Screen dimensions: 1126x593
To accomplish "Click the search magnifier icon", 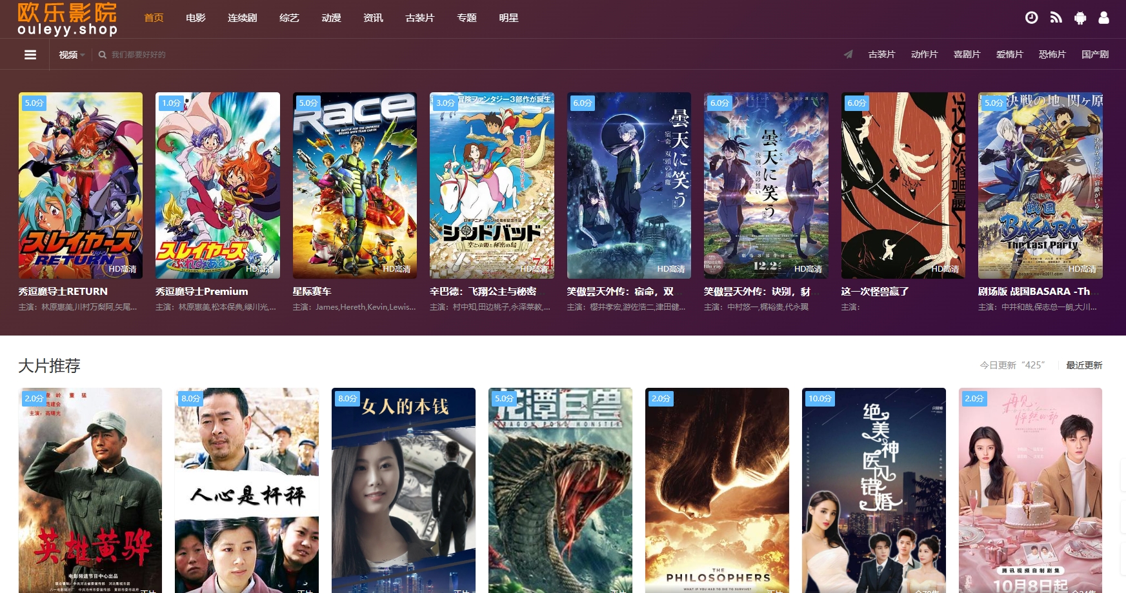I will (102, 55).
